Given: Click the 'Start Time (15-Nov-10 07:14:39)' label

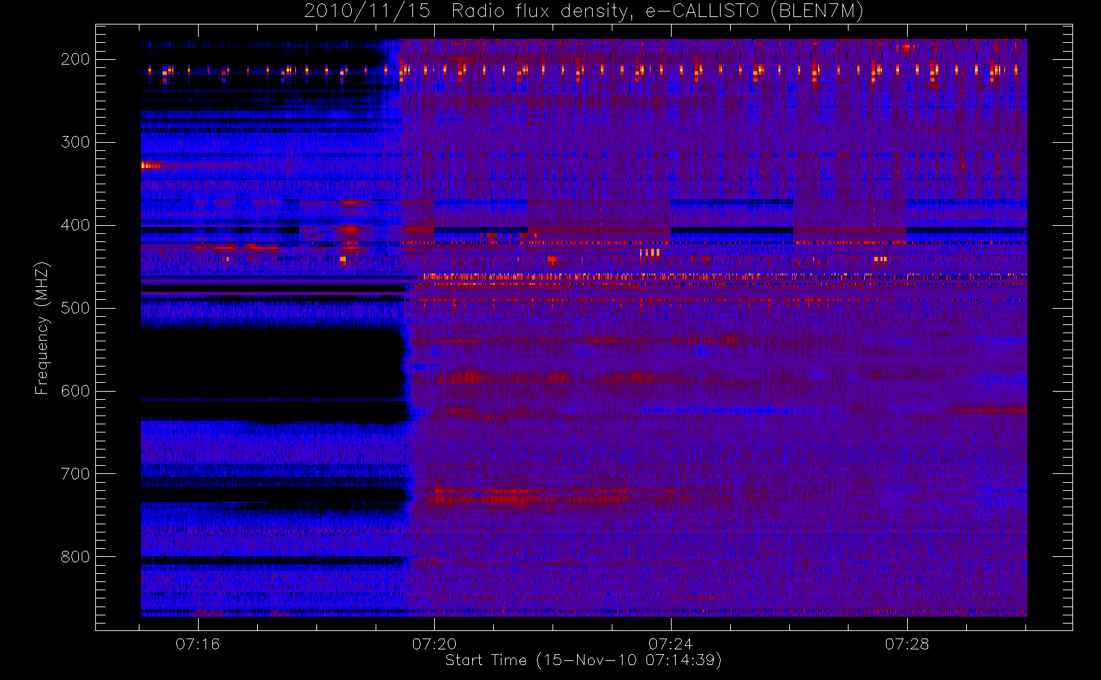Looking at the screenshot, I should click(584, 660).
